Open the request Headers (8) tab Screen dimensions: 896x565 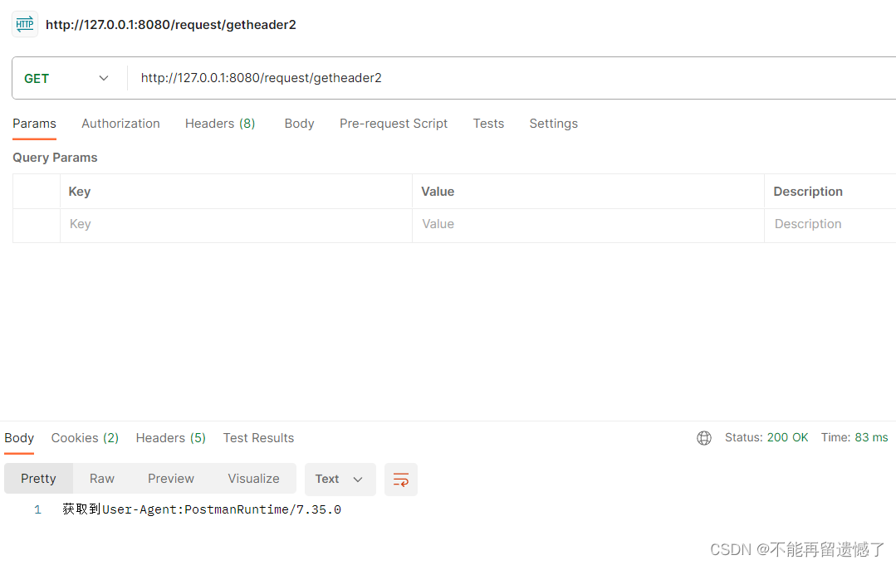coord(220,124)
